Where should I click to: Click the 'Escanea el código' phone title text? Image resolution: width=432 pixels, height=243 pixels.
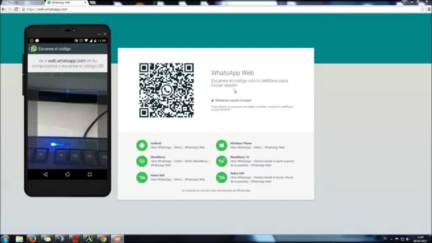coord(55,49)
